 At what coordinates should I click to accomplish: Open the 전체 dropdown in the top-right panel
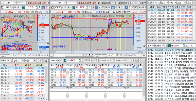click(185, 3)
